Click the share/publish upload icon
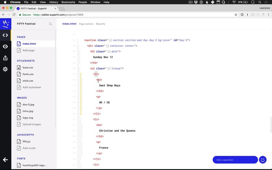 tap(5, 58)
